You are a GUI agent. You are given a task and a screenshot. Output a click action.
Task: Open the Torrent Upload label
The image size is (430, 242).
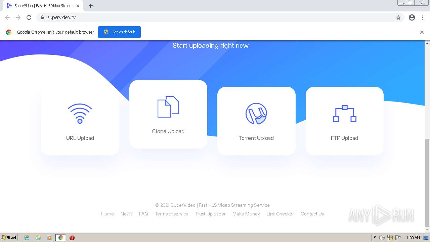(x=256, y=138)
